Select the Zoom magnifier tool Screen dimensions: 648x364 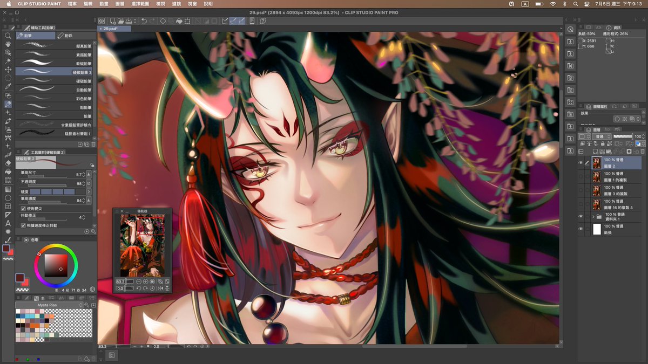(8, 36)
